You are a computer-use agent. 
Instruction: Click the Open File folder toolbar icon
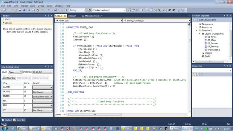16,10
